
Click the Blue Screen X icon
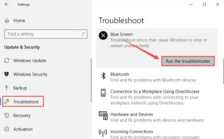pos(103,35)
